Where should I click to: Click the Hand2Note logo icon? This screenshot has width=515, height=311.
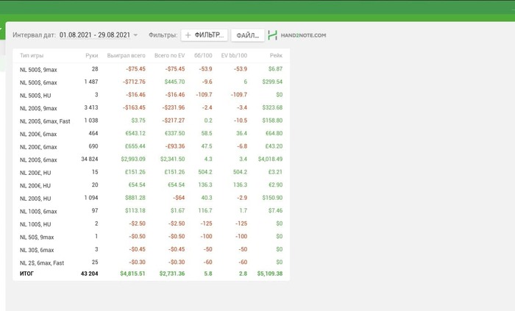coord(273,35)
